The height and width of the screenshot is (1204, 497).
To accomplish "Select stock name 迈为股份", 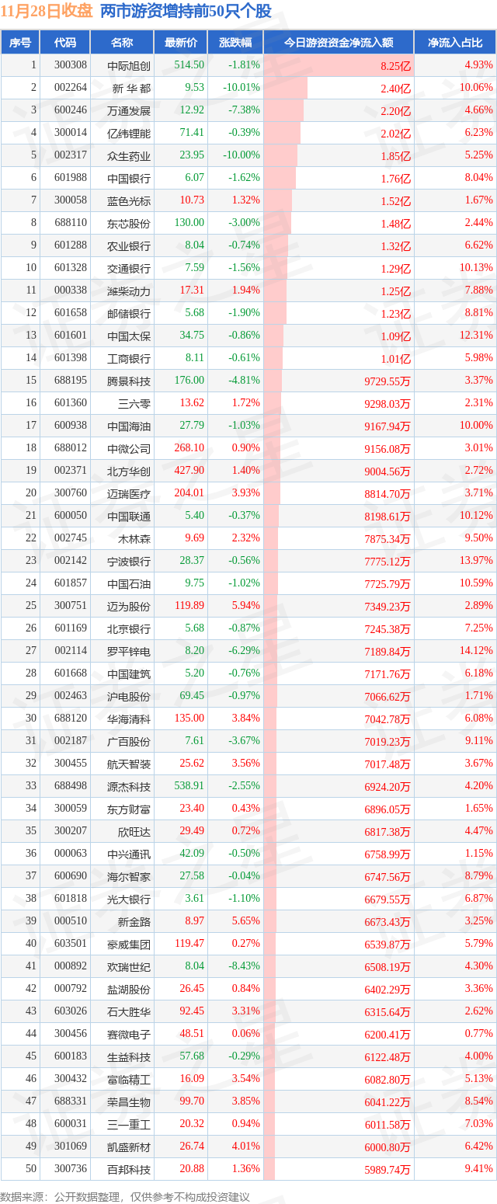I will 130,607.
